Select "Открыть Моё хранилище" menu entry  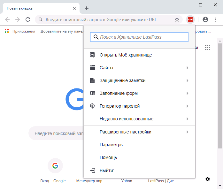(x=139, y=55)
